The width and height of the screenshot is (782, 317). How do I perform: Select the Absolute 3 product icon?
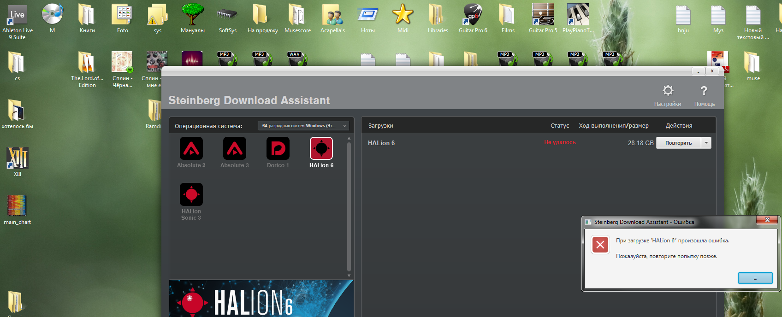coord(235,148)
